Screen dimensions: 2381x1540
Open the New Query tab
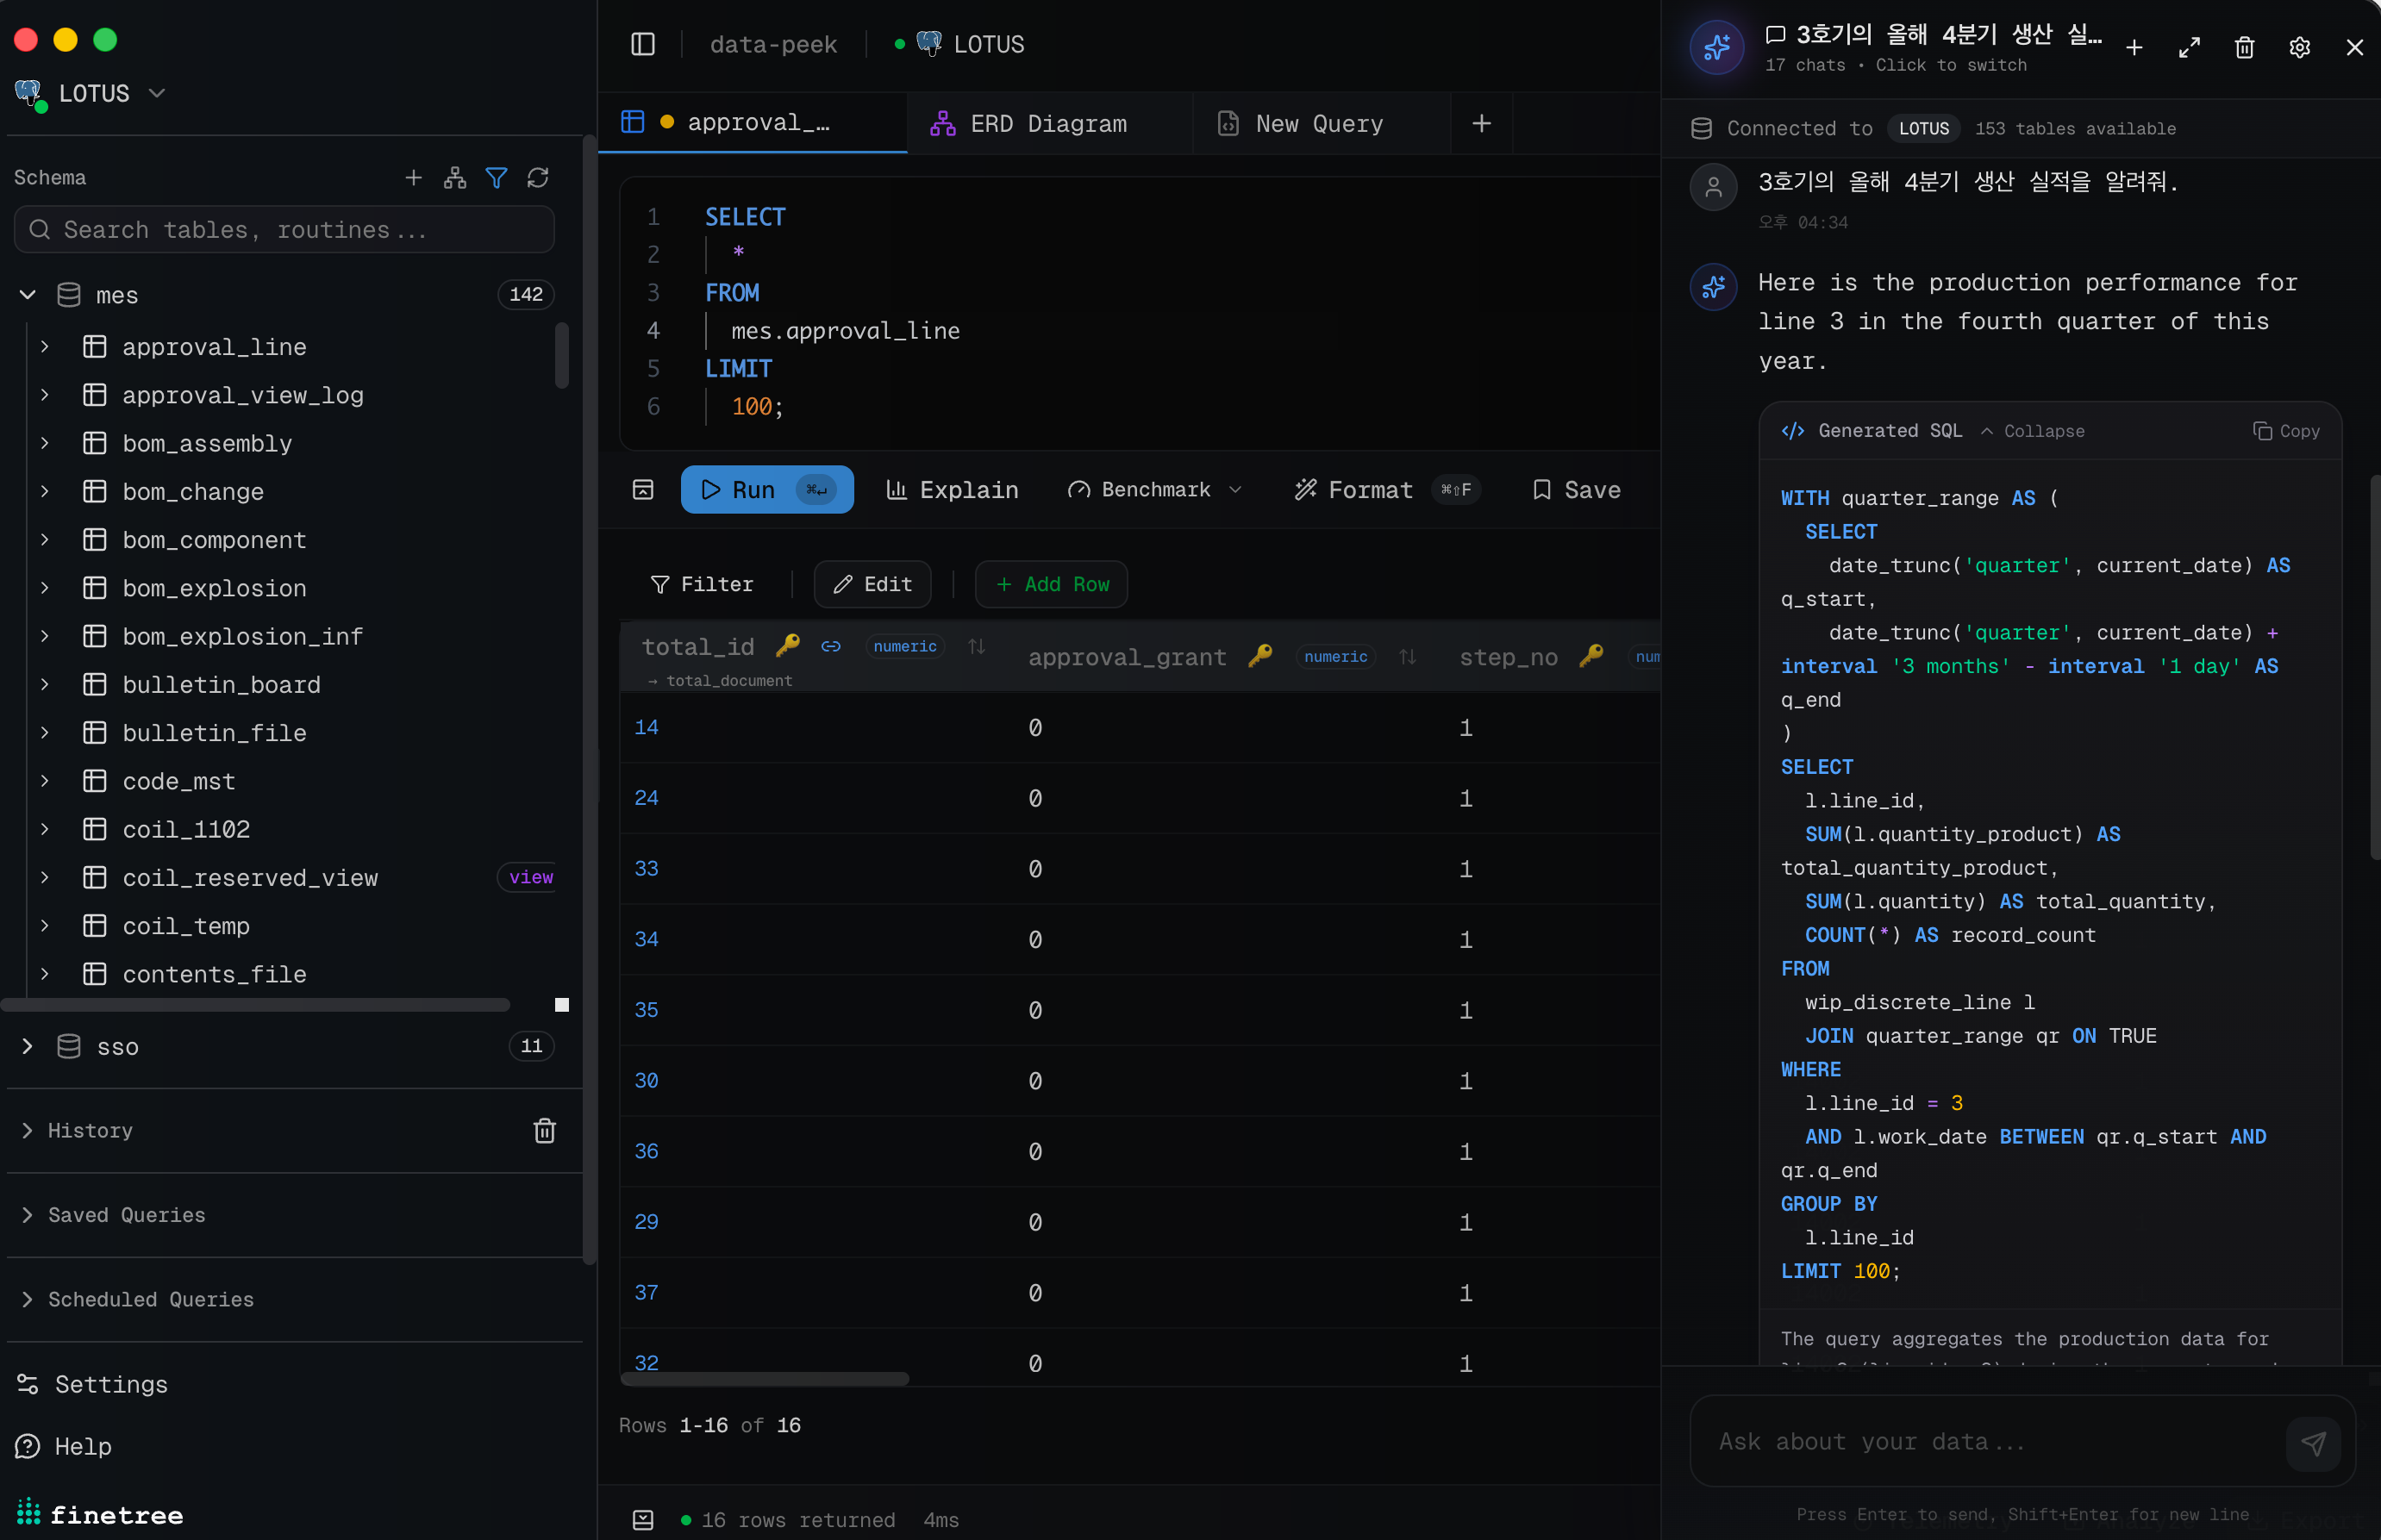(1318, 123)
